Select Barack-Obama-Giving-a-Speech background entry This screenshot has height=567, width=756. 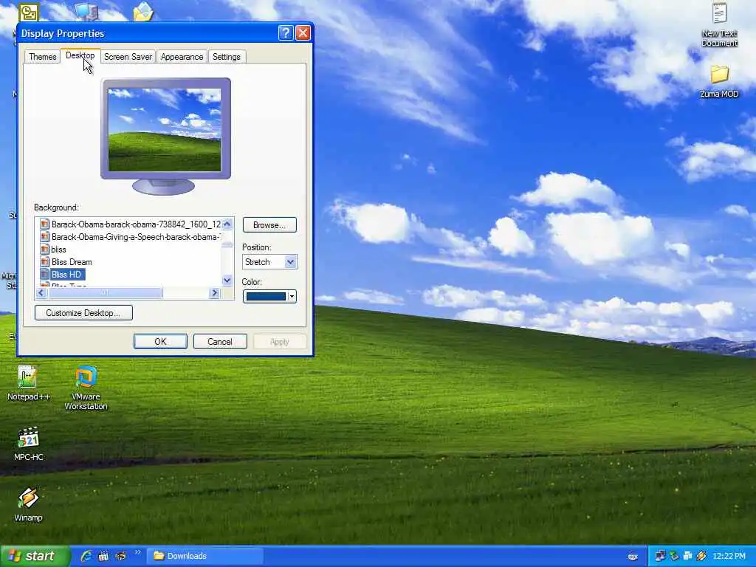click(x=130, y=237)
